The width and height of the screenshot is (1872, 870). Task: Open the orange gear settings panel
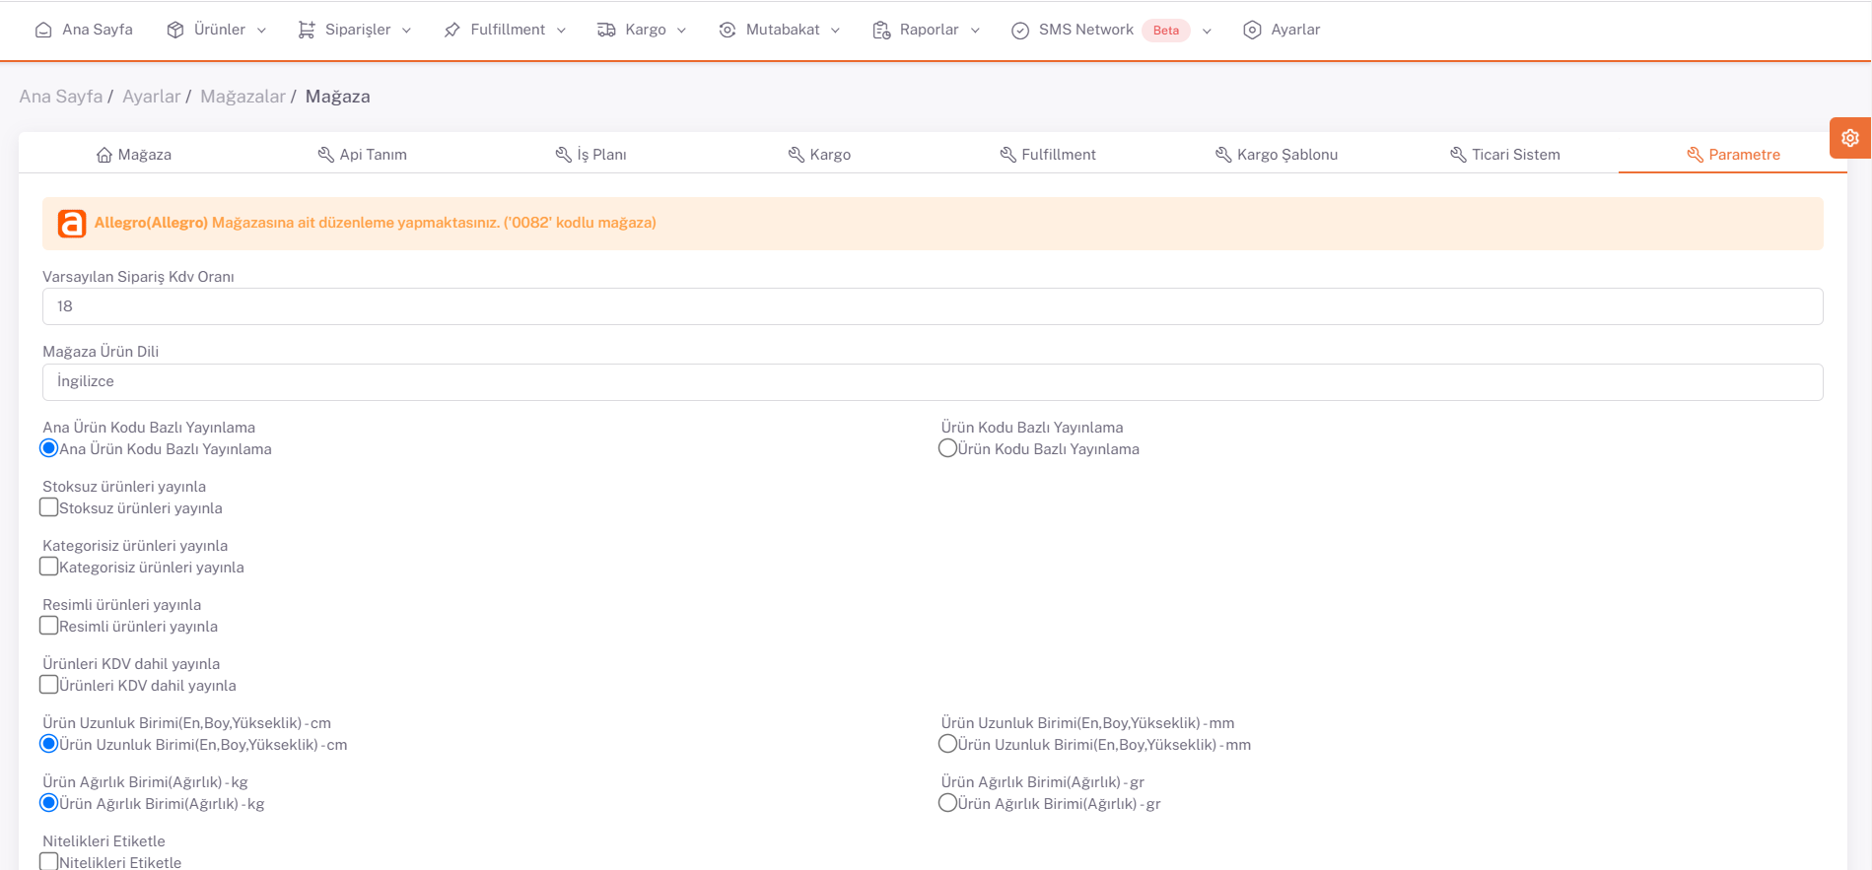point(1850,138)
